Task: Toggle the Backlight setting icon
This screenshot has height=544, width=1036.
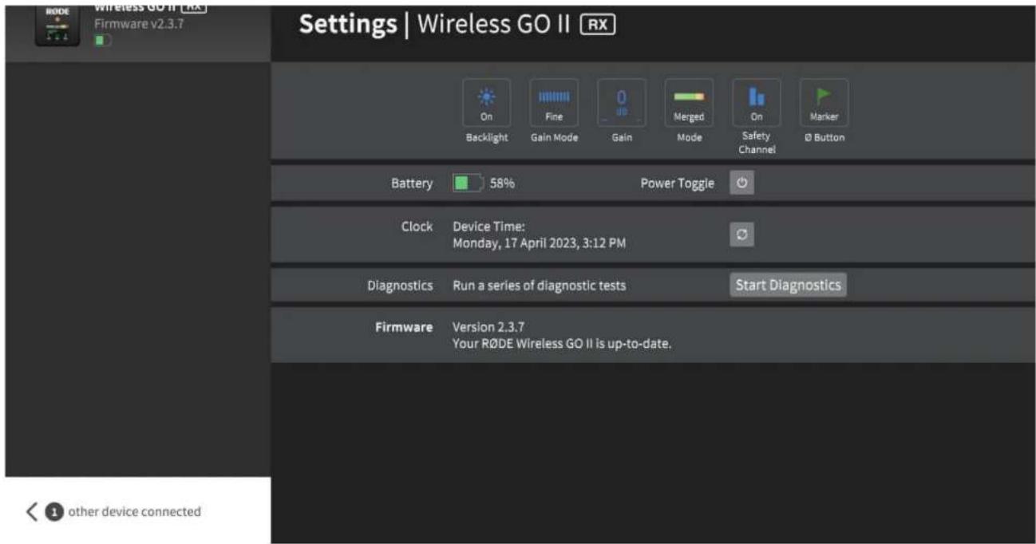Action: (486, 103)
